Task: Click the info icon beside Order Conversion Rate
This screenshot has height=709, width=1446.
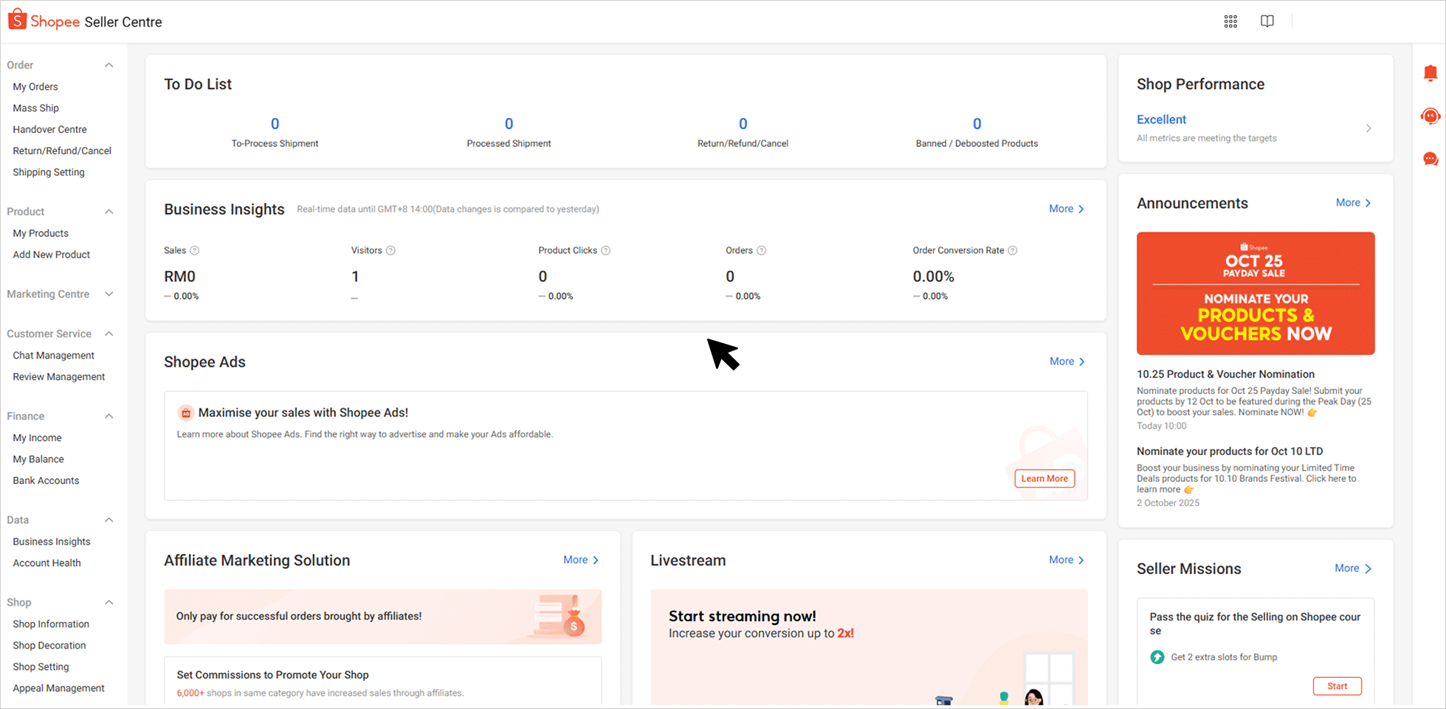Action: 1013,251
